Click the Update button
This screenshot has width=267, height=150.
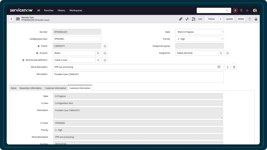229,19
